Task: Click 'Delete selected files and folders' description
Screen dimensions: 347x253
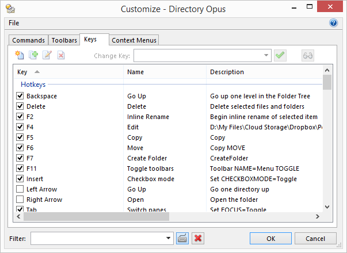Action: point(257,106)
